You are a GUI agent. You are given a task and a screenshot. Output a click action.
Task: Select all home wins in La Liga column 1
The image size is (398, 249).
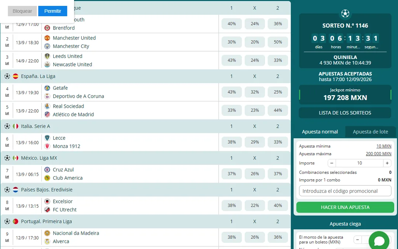[x=231, y=76]
